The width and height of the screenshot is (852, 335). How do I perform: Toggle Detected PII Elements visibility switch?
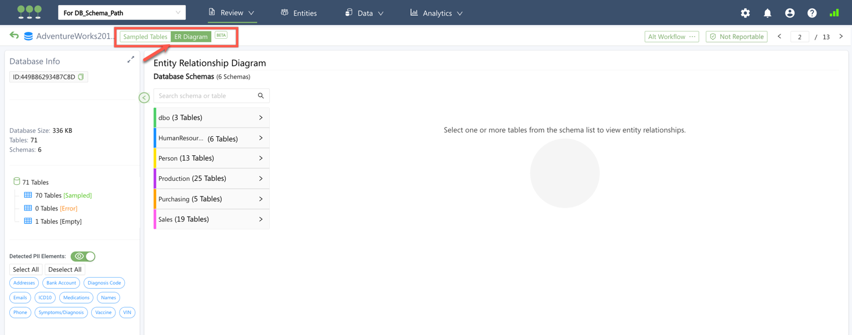[x=83, y=256]
